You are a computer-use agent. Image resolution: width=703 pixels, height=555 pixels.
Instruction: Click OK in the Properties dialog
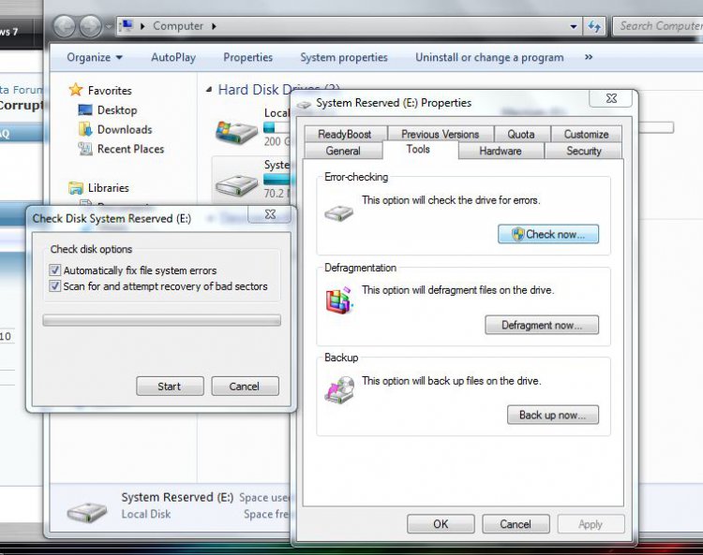click(441, 524)
